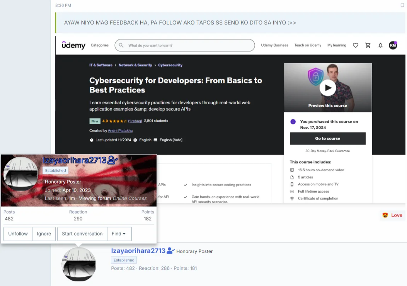This screenshot has width=407, height=286.
Task: Click the follow-status icon beside popup username
Action: pyautogui.click(x=112, y=160)
